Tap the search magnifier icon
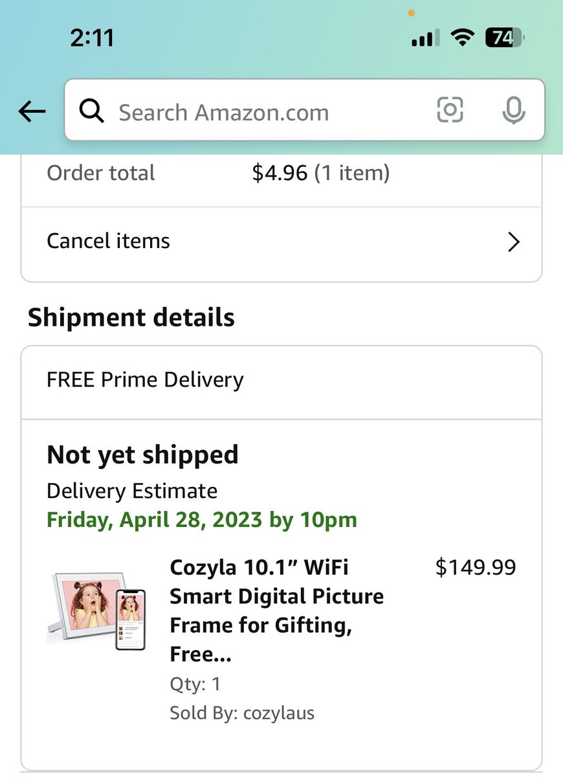 91,111
